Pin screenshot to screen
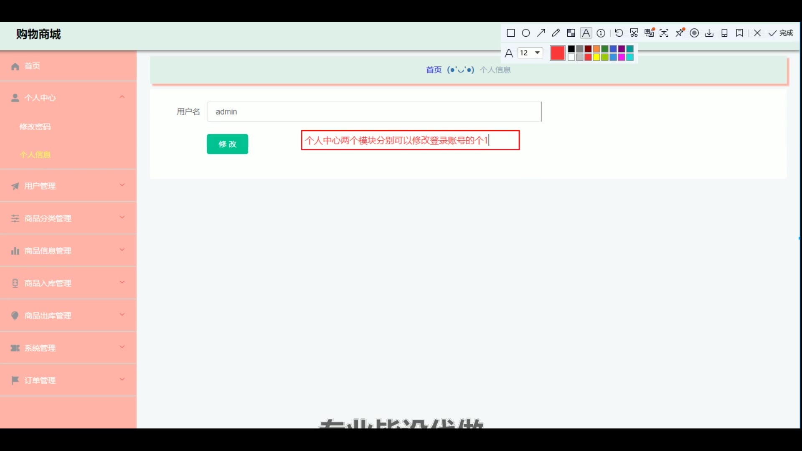Screen dimensions: 802x451 (x=680, y=33)
